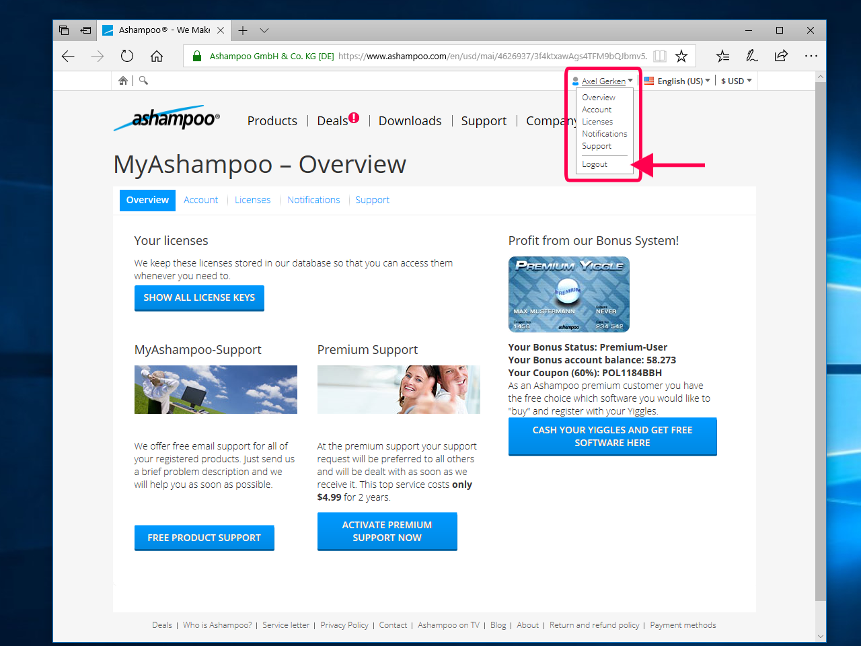Click the Premium Support couple image

point(399,390)
